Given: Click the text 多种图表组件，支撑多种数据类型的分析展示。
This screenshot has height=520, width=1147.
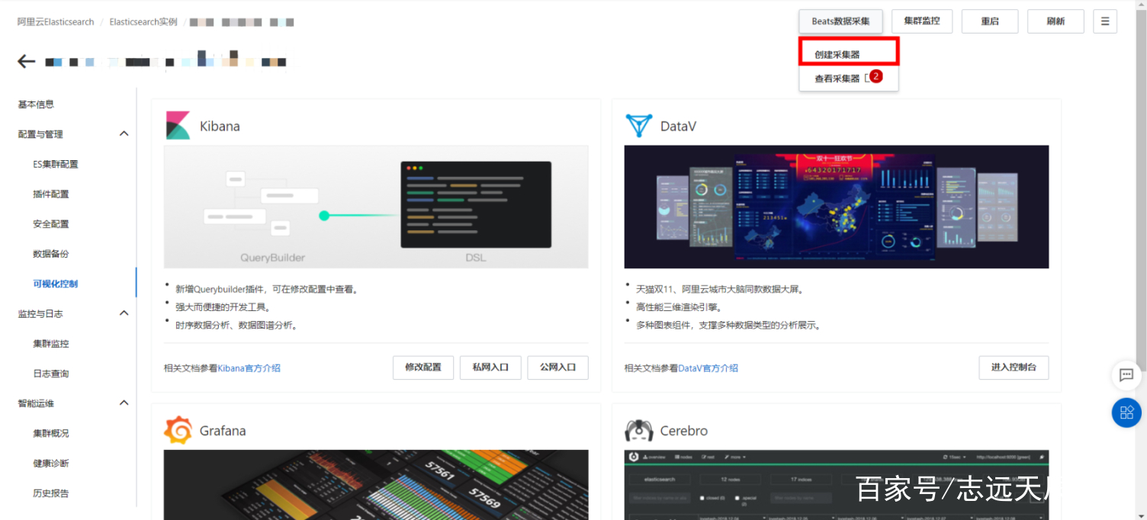Looking at the screenshot, I should coord(728,326).
